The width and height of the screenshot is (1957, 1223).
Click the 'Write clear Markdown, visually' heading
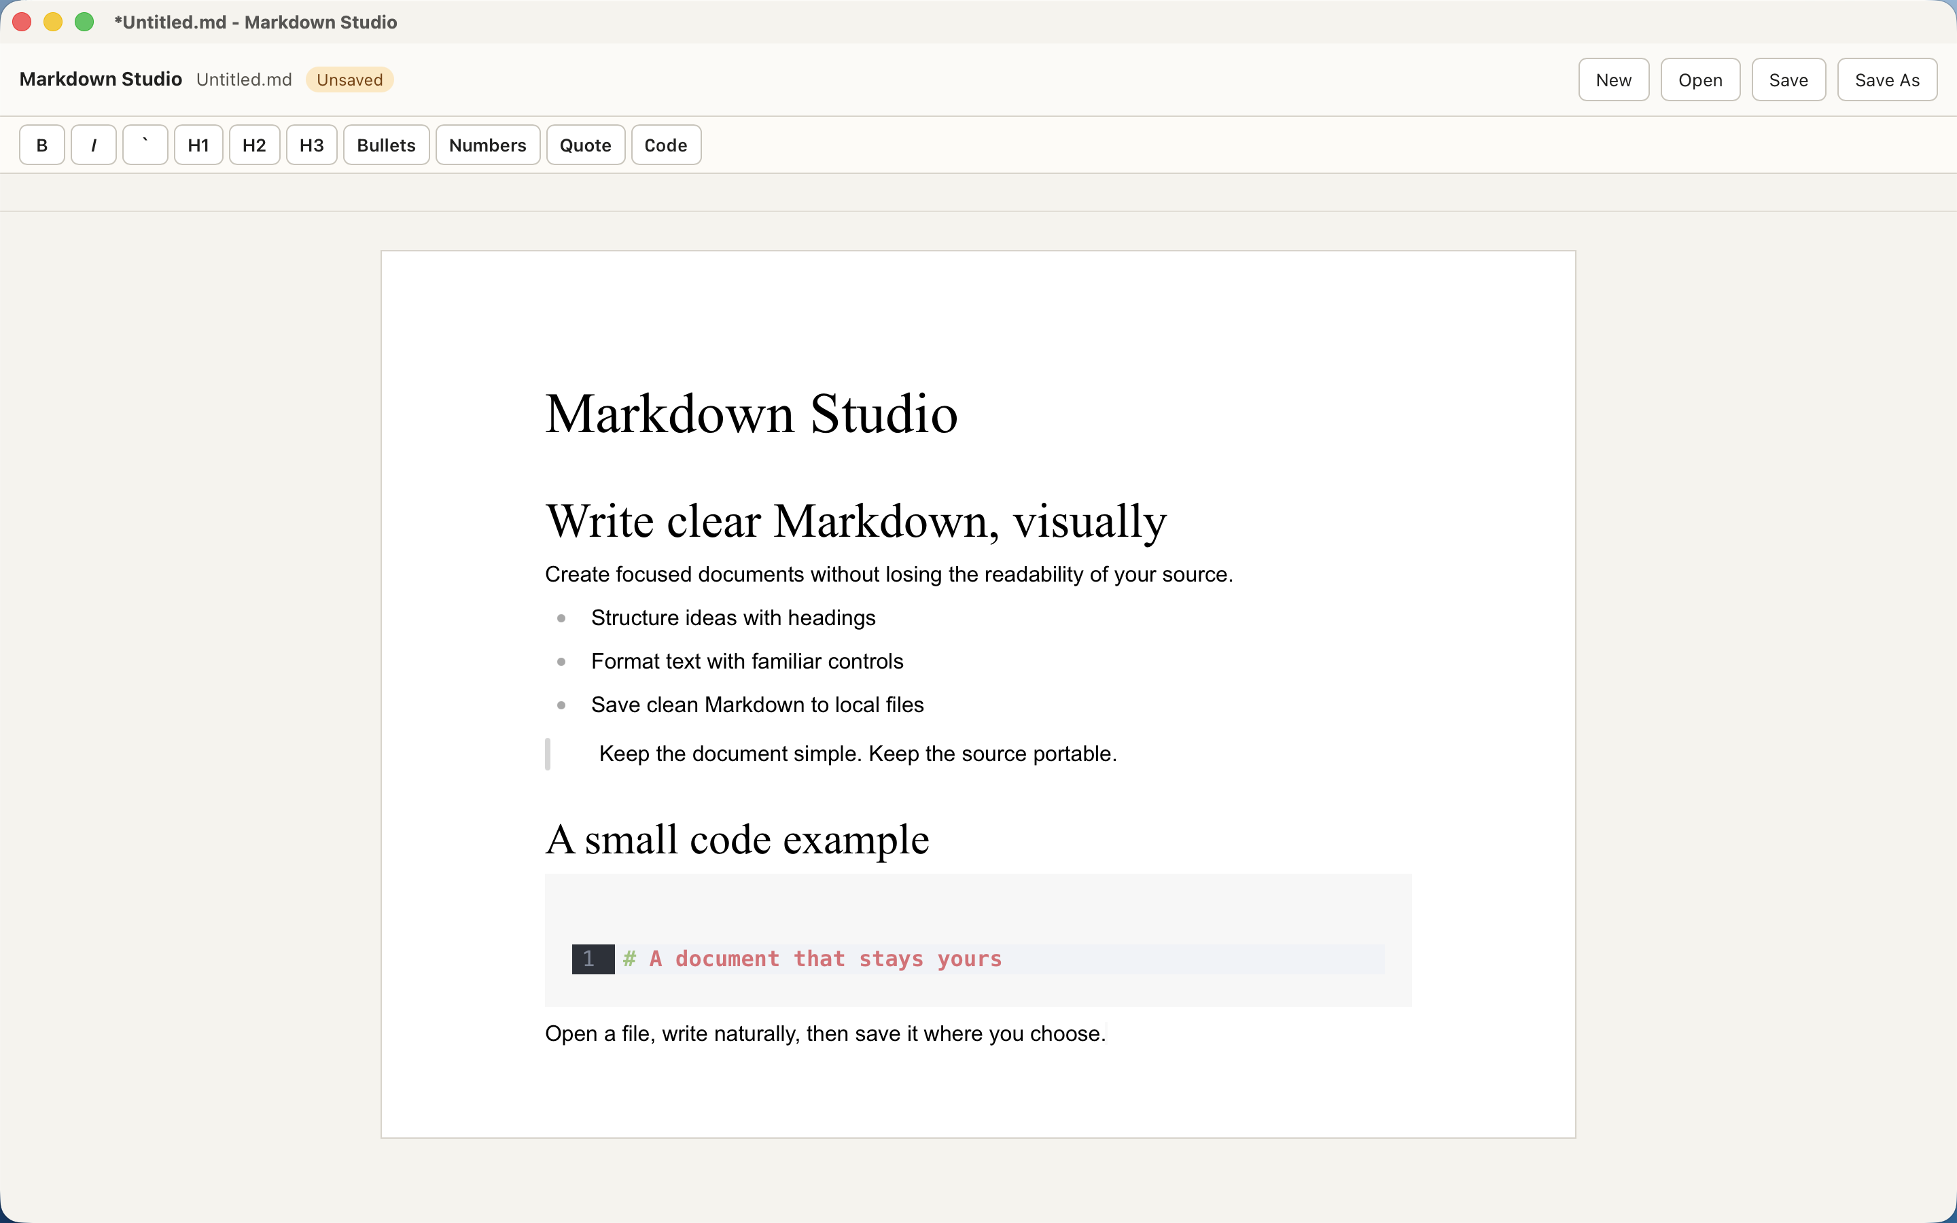(856, 521)
